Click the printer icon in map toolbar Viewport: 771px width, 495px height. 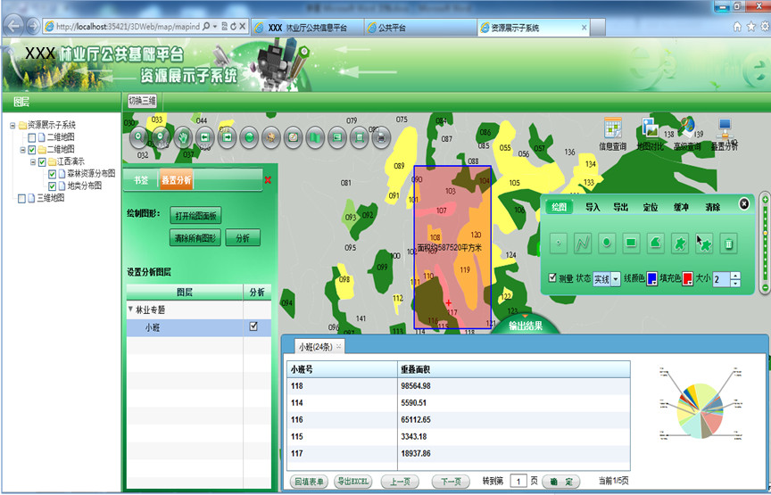click(381, 137)
